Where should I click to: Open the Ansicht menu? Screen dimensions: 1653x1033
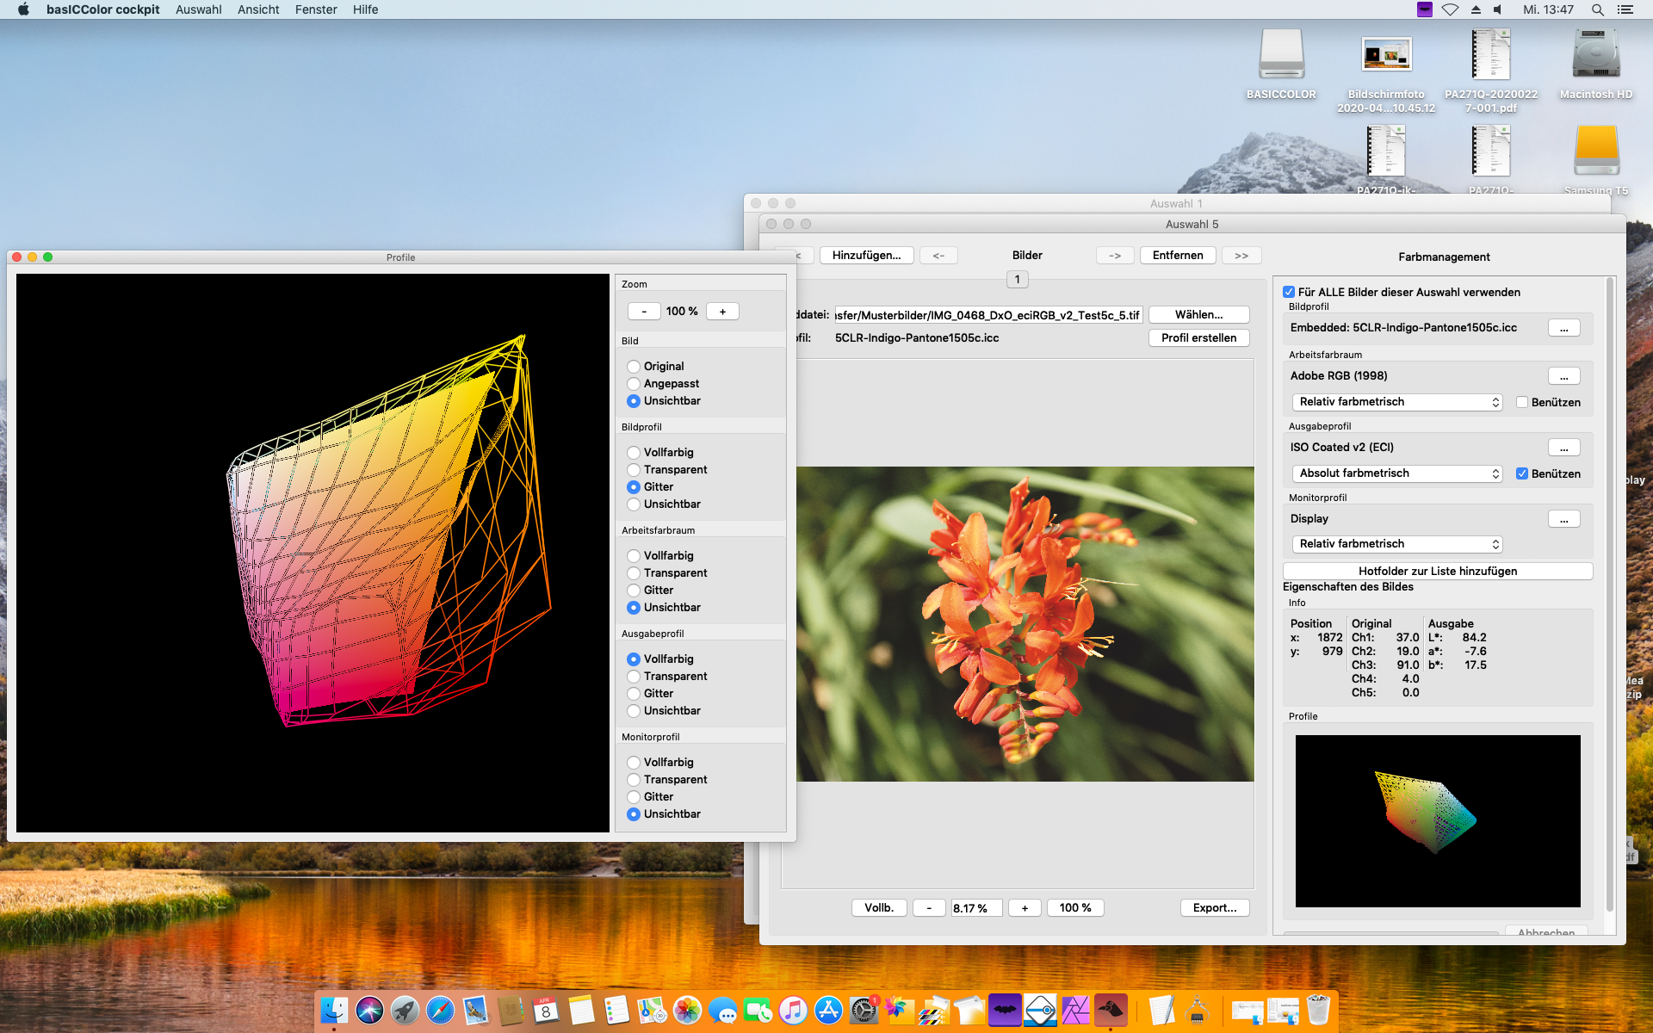258,9
